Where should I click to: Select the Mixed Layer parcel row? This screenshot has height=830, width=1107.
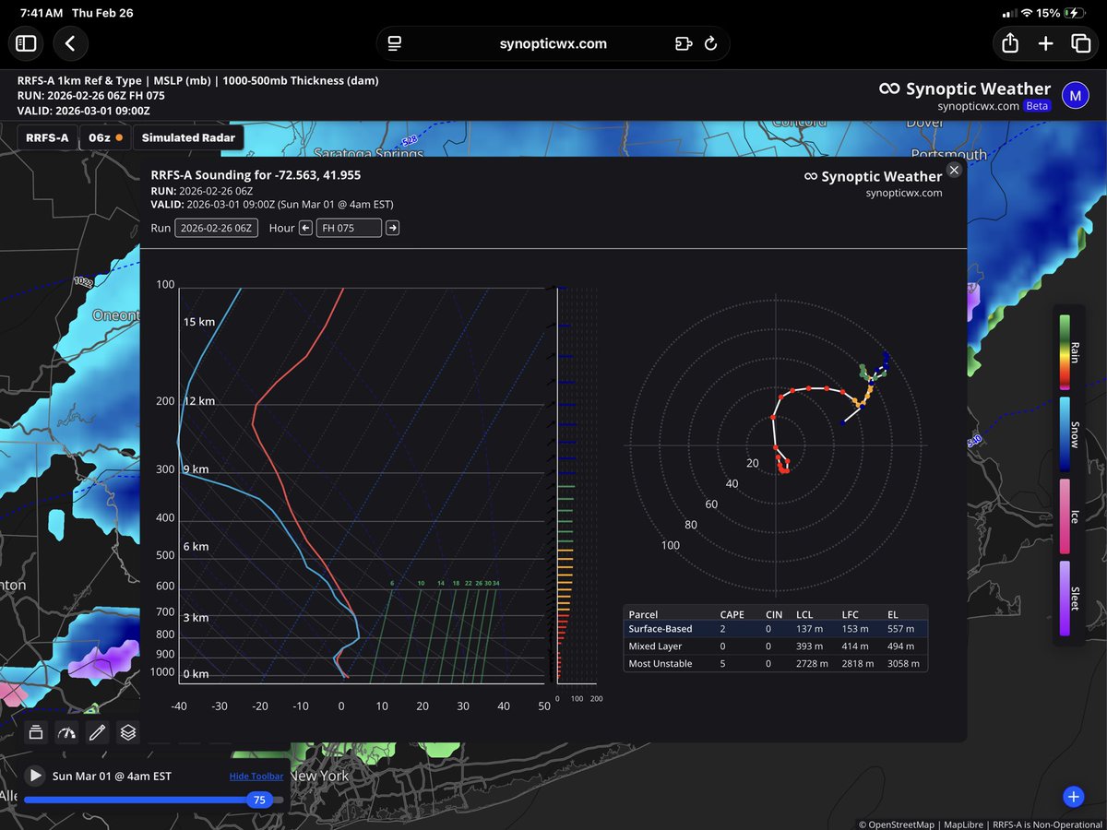[x=775, y=646]
